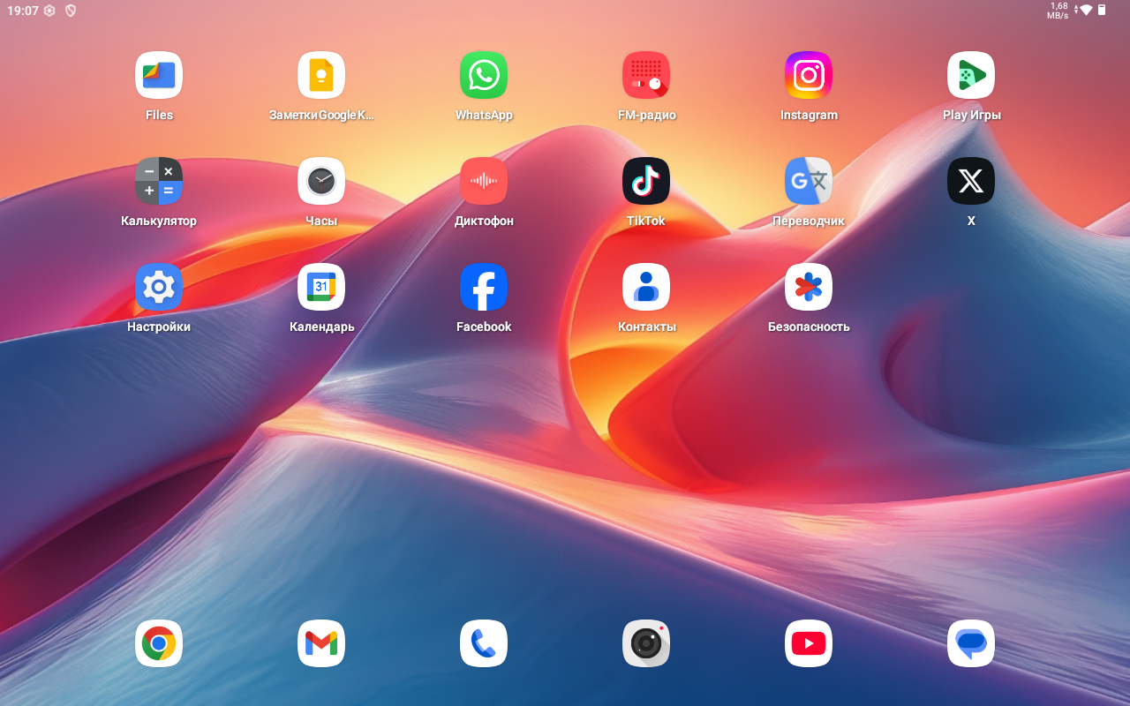Open the YouTube app in dock
Viewport: 1130px width, 706px height.
[809, 643]
